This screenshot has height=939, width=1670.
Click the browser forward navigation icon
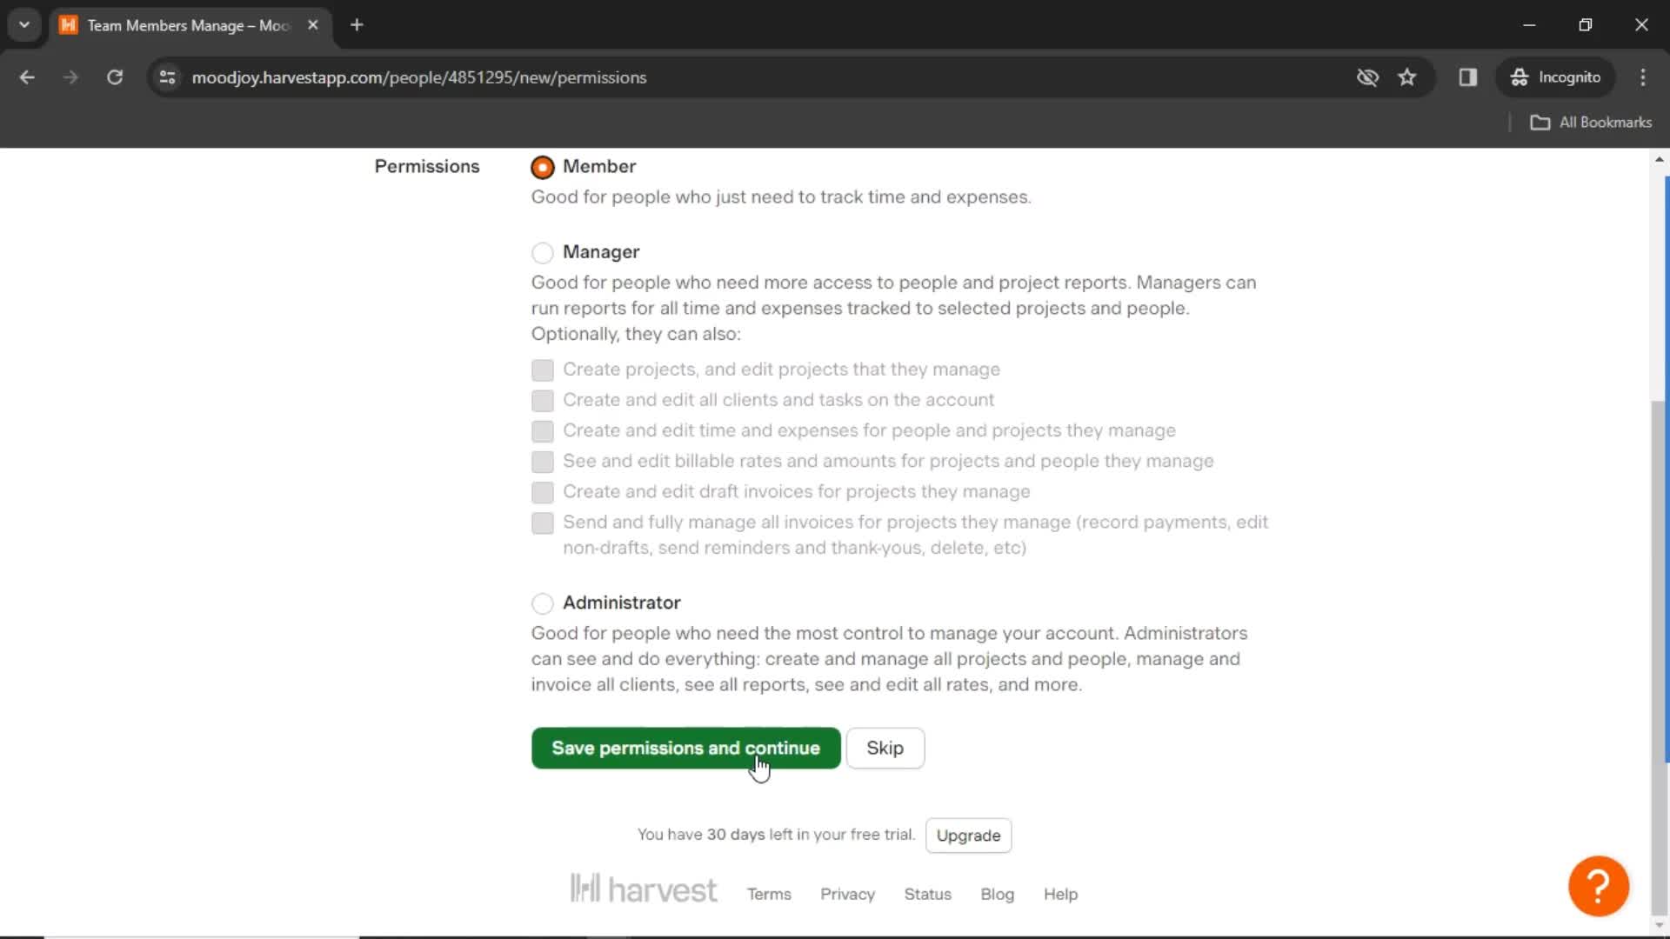coord(70,77)
